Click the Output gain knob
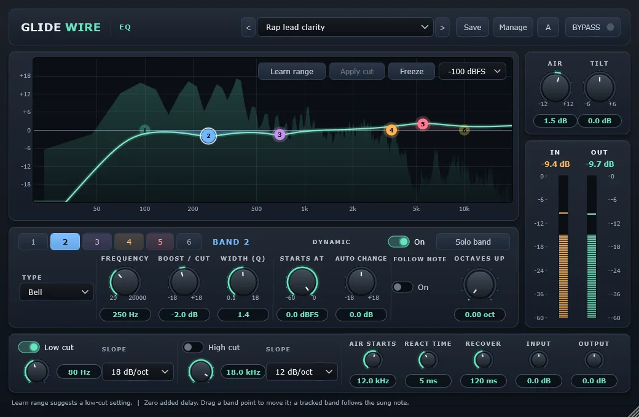The image size is (639, 417). pyautogui.click(x=594, y=360)
